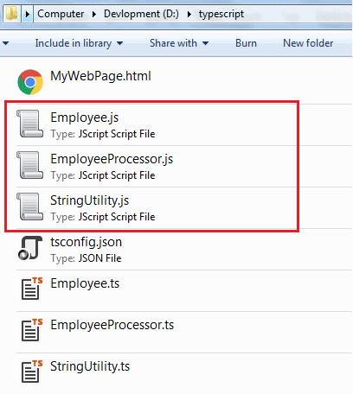Click the Burn toolbar button
Viewport: 353px width, 394px height.
(246, 43)
